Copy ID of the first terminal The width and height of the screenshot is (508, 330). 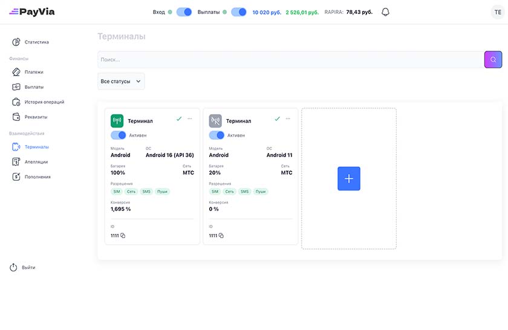[123, 236]
